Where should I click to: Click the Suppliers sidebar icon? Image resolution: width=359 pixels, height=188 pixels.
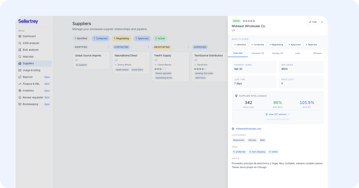pyautogui.click(x=20, y=63)
